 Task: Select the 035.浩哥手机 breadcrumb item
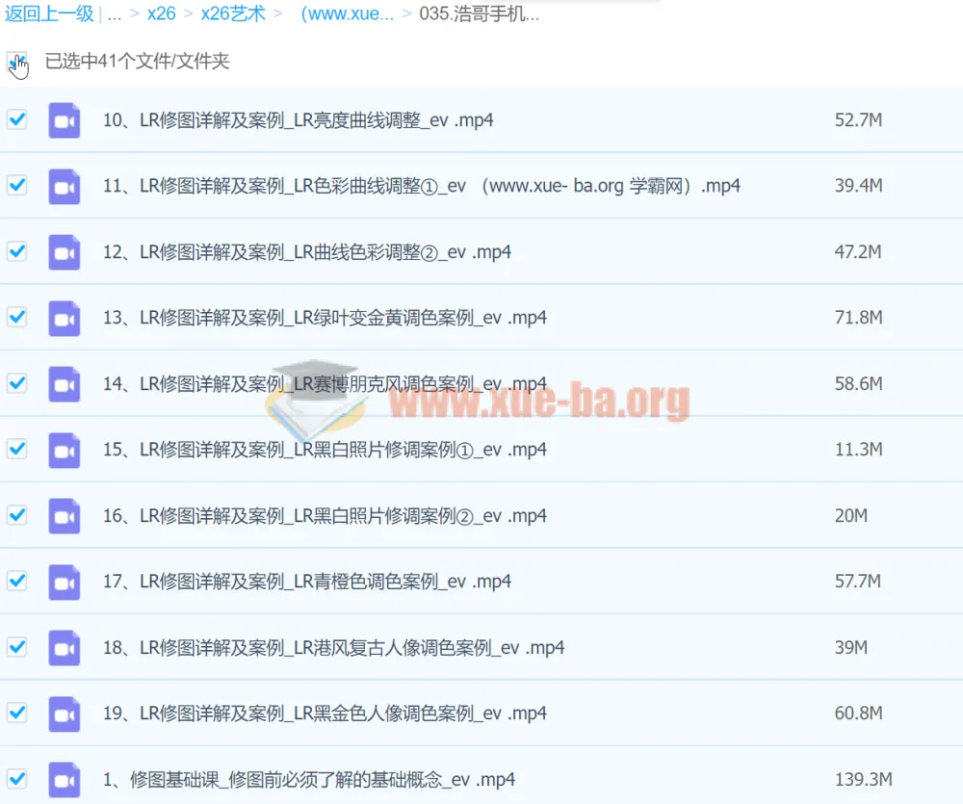click(480, 14)
